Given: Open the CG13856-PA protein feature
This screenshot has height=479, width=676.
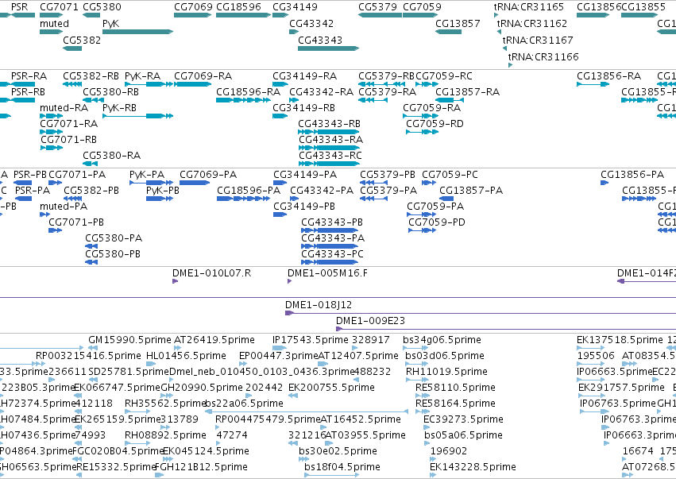Looking at the screenshot, I should tap(605, 183).
